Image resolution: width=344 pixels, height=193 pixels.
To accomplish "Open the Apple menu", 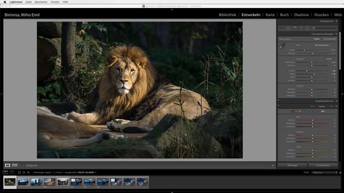I will 5,2.
